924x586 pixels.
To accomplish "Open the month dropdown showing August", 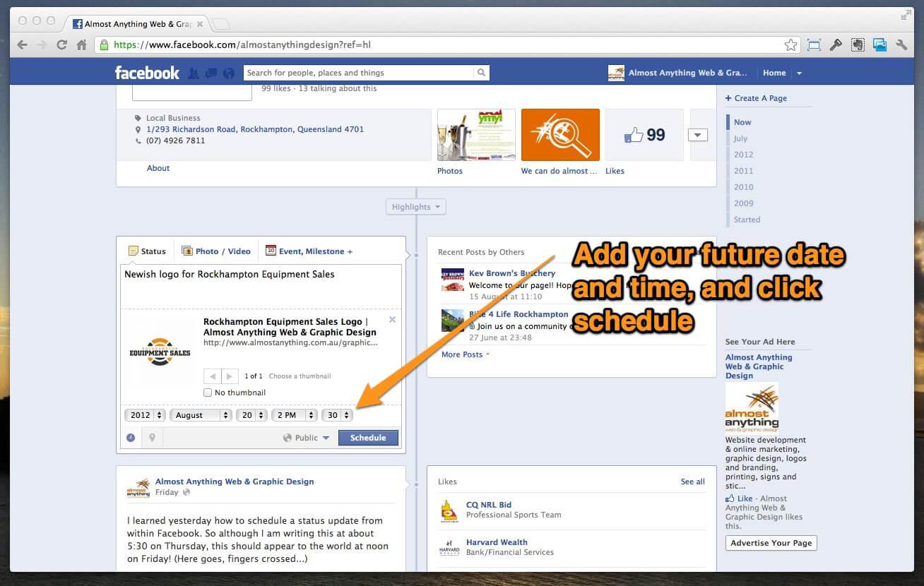I will point(201,415).
